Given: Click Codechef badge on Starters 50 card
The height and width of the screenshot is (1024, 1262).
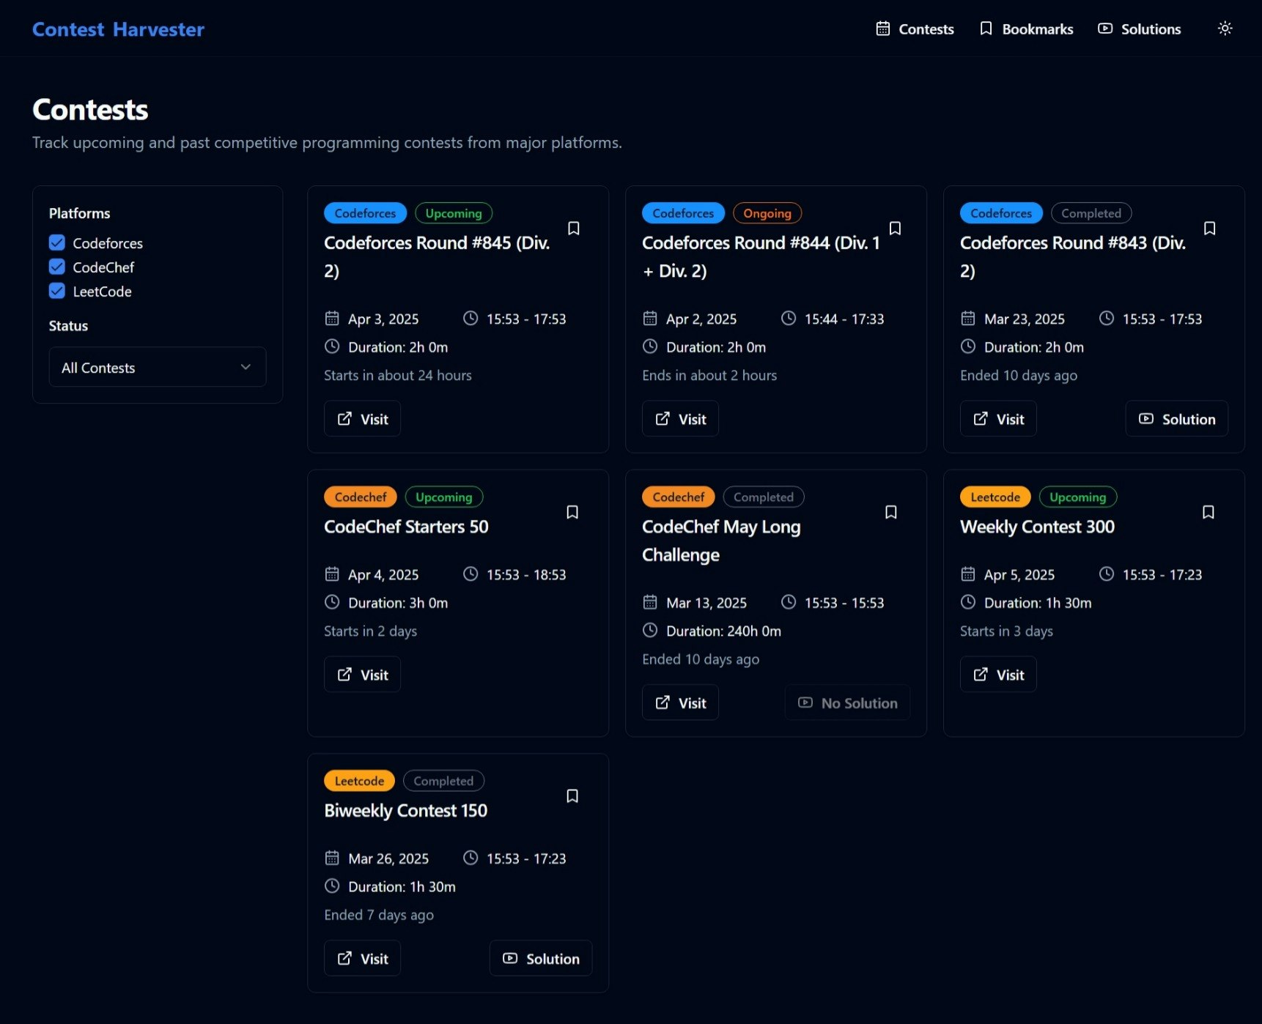Looking at the screenshot, I should 361,497.
